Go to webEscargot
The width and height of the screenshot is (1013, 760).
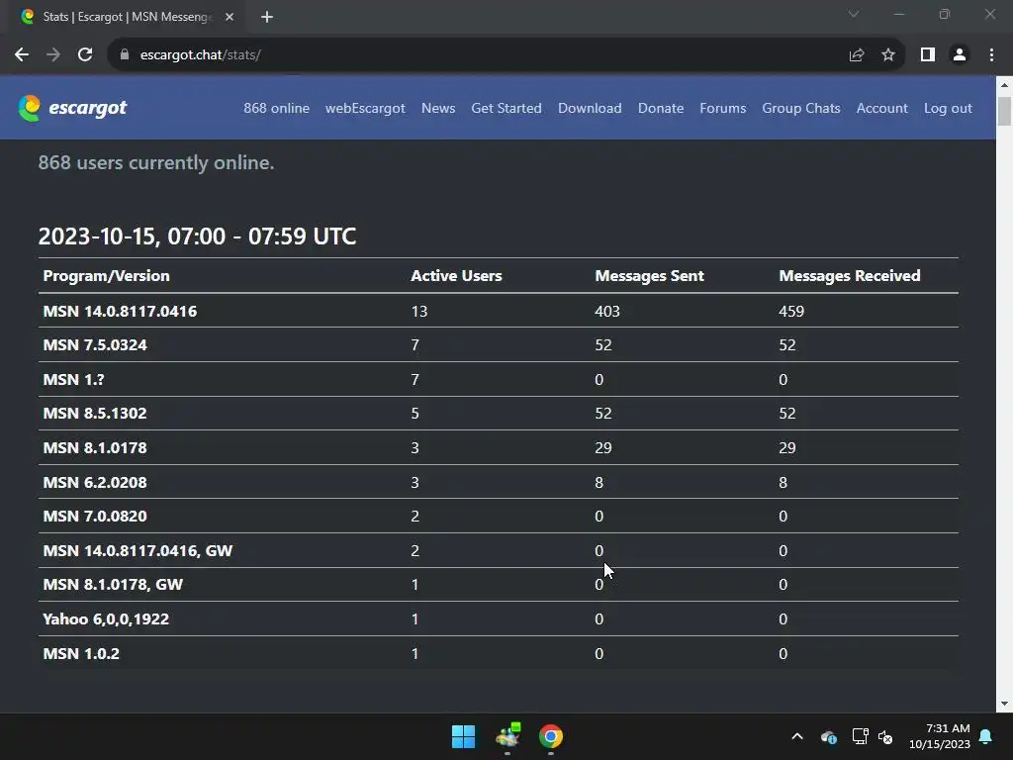[365, 108]
